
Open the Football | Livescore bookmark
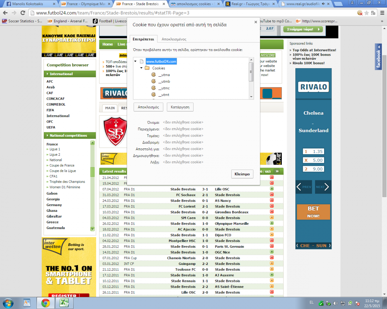pos(110,21)
